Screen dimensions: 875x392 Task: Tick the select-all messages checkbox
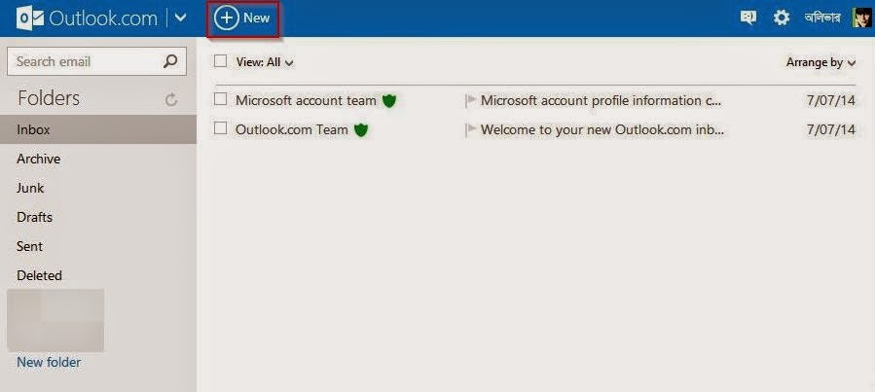(x=220, y=61)
